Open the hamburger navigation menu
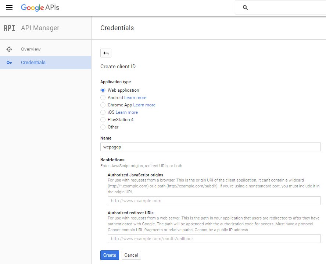This screenshot has height=264, width=326. pos(9,7)
